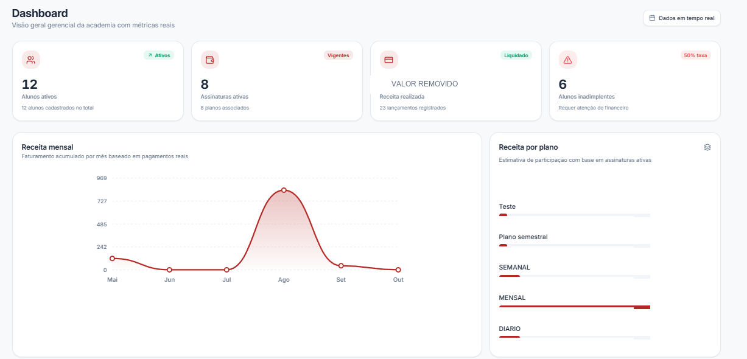Viewport: 747px width, 359px height.
Task: Select the Ago peak data point on chart
Action: (284, 190)
